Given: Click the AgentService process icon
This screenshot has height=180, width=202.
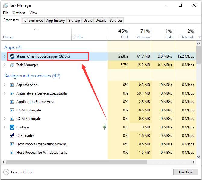Looking at the screenshot, I should pyautogui.click(x=12, y=85).
